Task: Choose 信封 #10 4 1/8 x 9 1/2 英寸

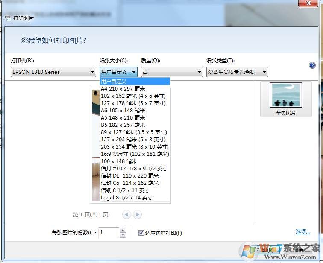Action: (x=135, y=169)
